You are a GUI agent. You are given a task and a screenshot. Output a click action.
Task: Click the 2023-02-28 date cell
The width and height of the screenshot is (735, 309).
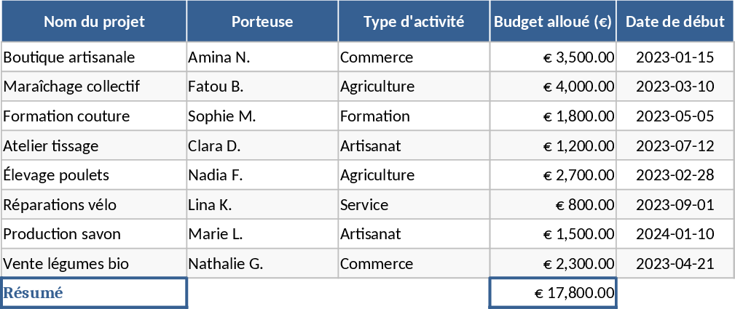[x=675, y=175]
